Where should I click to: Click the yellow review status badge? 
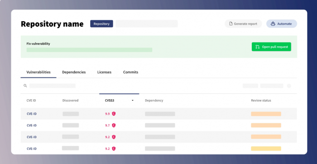(x=266, y=149)
